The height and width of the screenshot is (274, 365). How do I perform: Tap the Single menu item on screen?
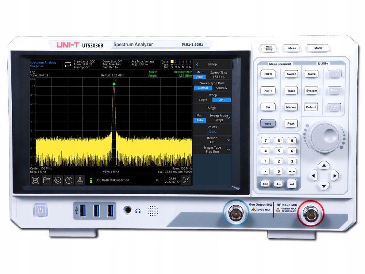coord(212,108)
